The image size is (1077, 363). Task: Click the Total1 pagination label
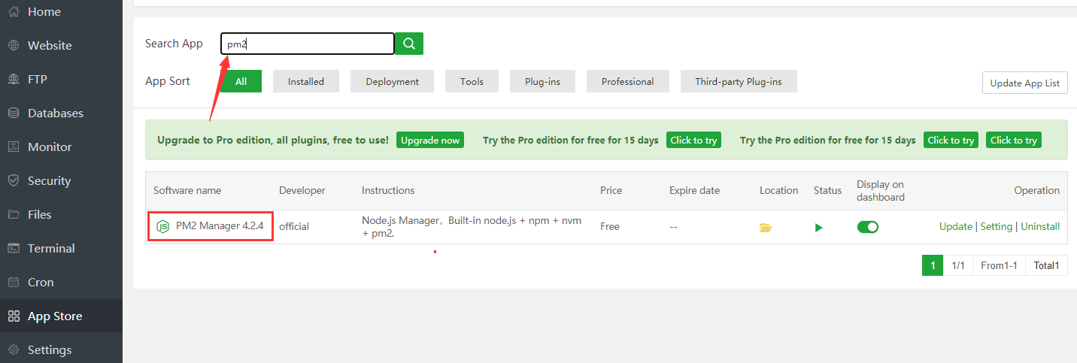tap(1046, 265)
